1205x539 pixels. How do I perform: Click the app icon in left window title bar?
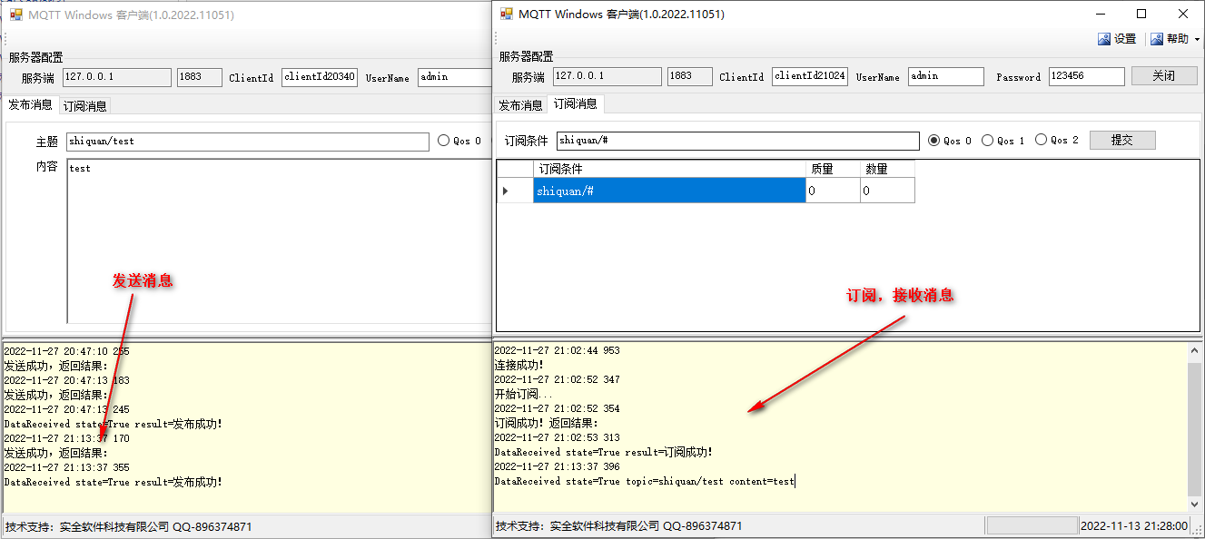coord(15,15)
